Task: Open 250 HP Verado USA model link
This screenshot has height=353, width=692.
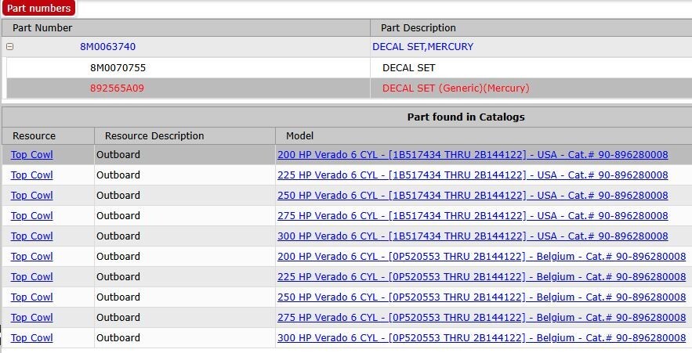Action: [x=473, y=195]
